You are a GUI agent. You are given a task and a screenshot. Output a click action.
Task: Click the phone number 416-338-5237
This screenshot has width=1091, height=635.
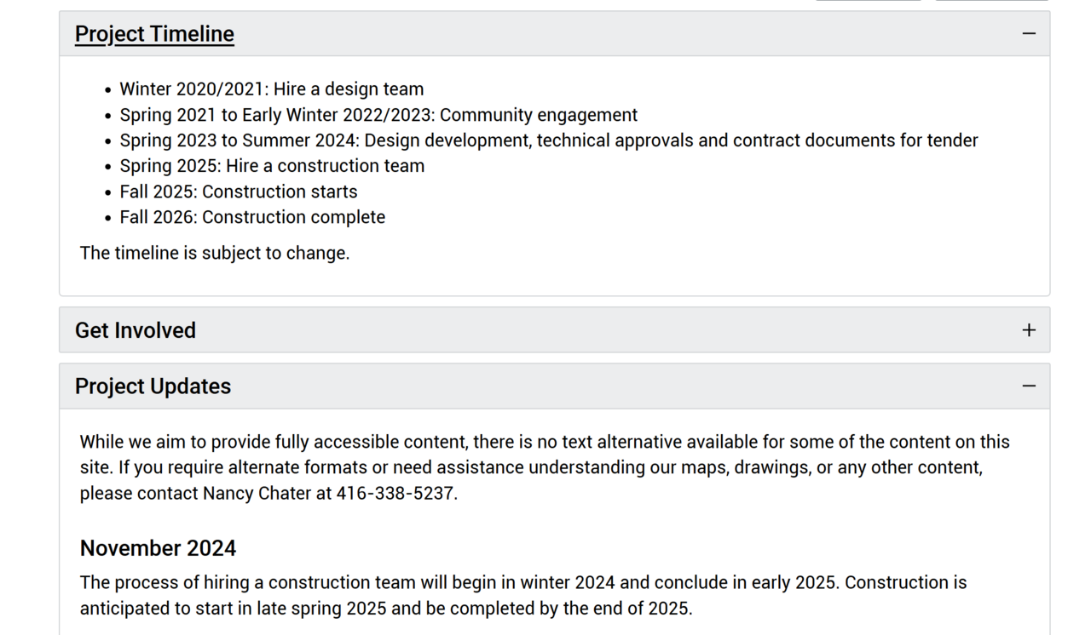click(x=395, y=493)
